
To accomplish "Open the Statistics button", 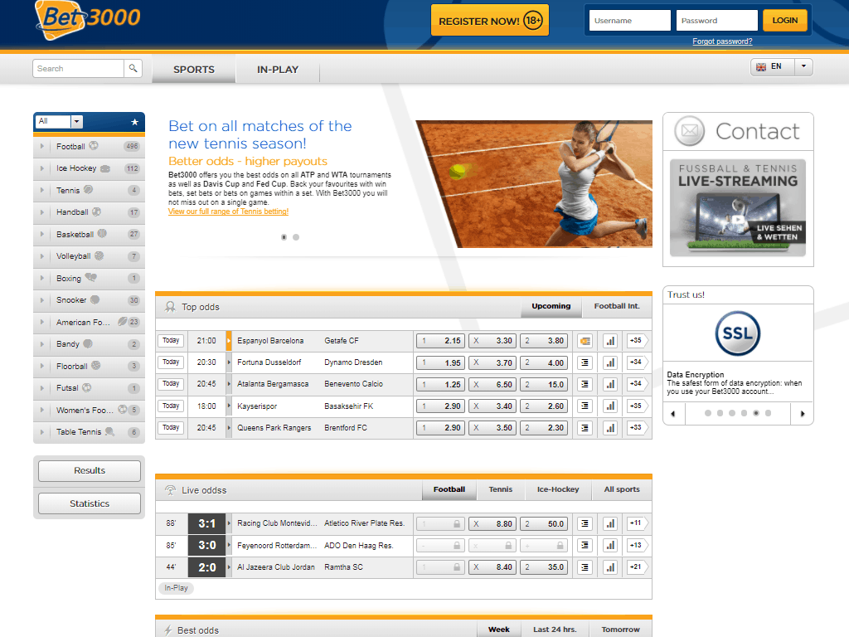I will (90, 503).
